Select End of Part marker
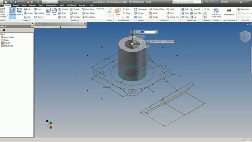This screenshot has height=142, width=252. coord(7,46)
